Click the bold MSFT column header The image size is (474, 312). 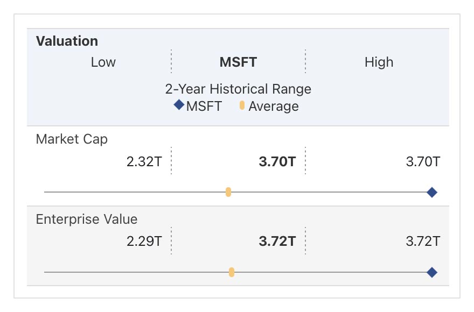click(238, 62)
